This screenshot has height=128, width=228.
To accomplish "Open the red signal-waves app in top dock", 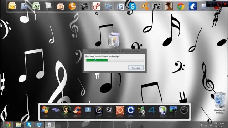I will 97,6.
